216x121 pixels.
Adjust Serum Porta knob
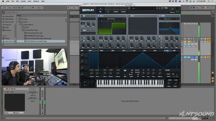click(169, 83)
